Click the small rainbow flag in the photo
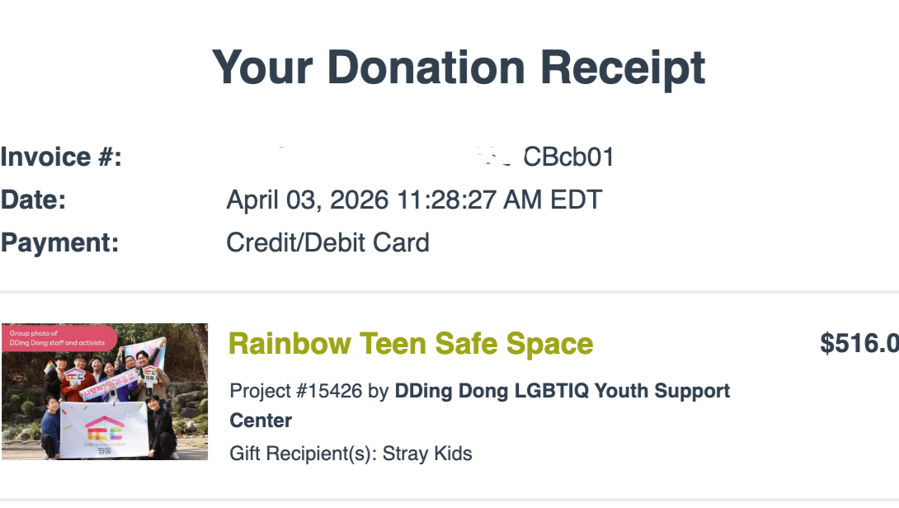This screenshot has height=508, width=899. pos(47,366)
